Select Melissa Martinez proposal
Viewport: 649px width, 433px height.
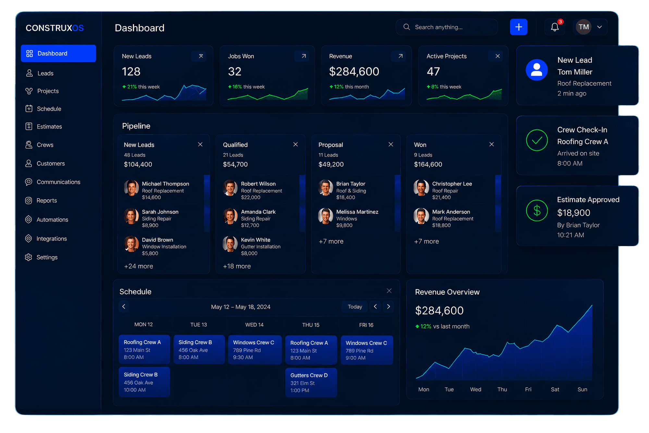(x=356, y=218)
